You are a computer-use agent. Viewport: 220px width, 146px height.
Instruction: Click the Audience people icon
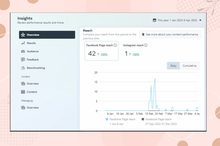point(23,51)
